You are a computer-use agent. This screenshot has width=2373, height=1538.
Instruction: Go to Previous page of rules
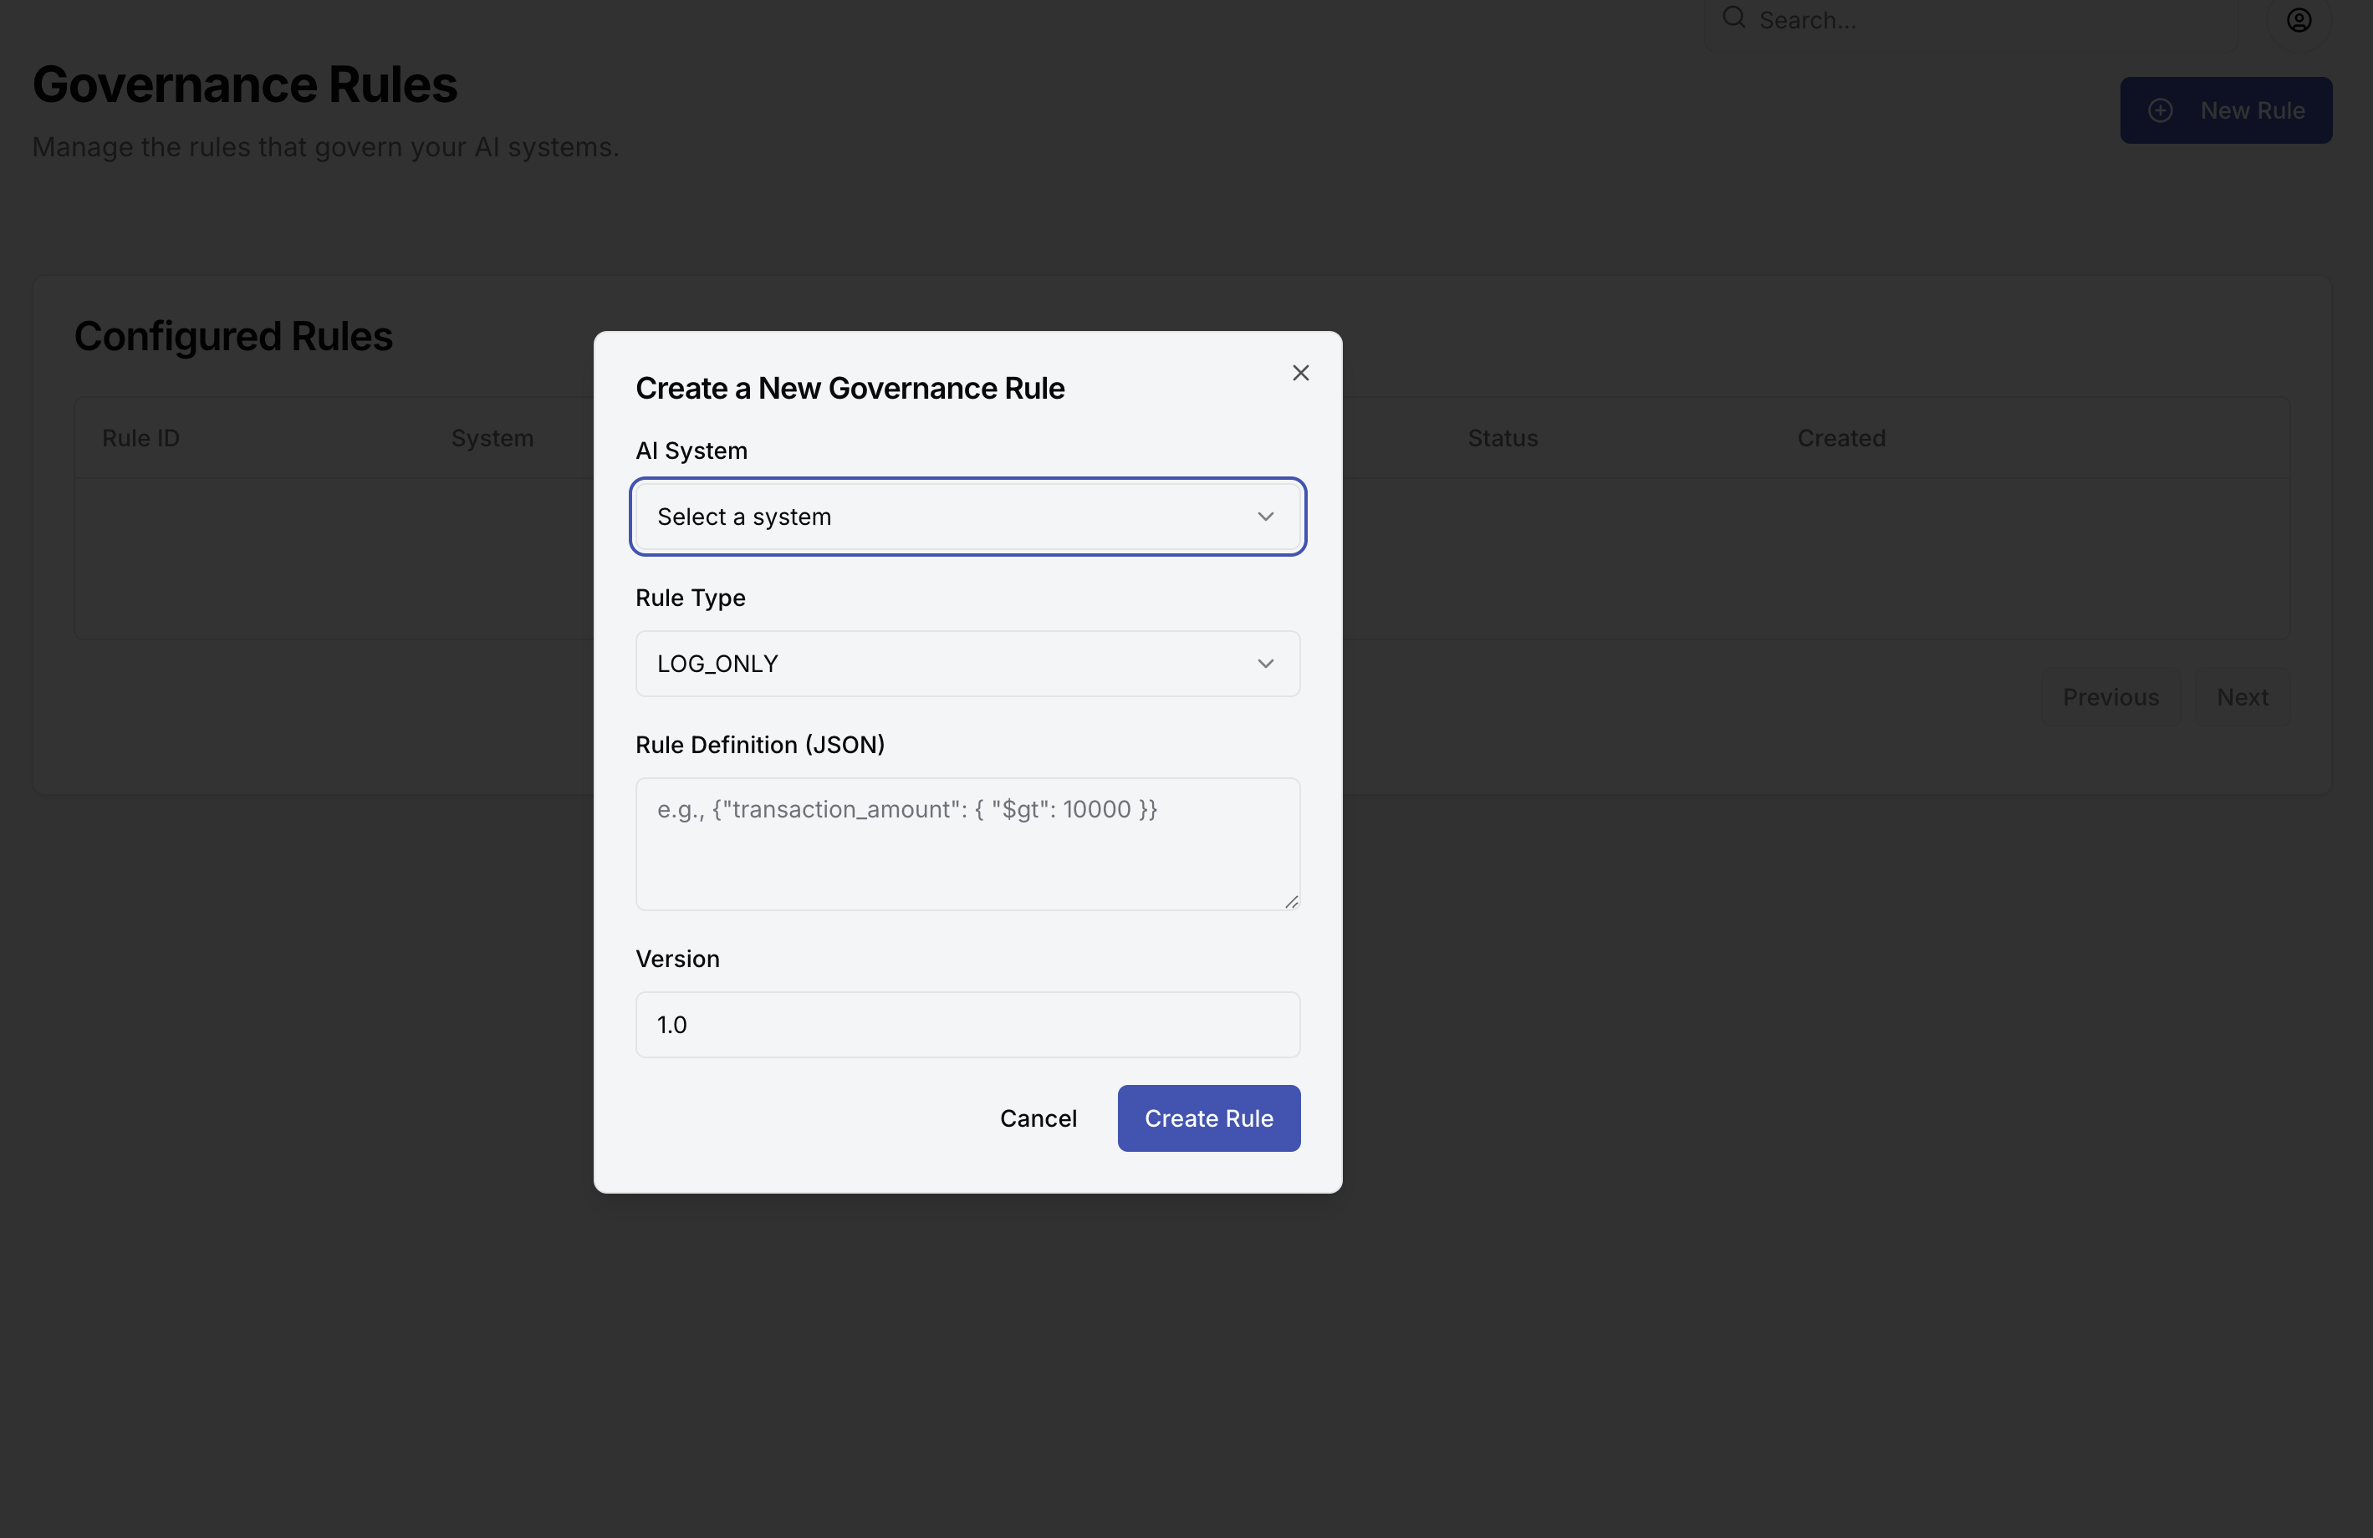[x=2110, y=698]
